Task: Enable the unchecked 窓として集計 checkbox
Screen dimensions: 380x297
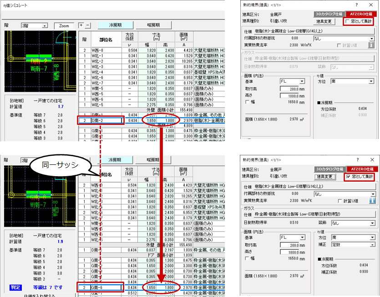Action: point(348,21)
